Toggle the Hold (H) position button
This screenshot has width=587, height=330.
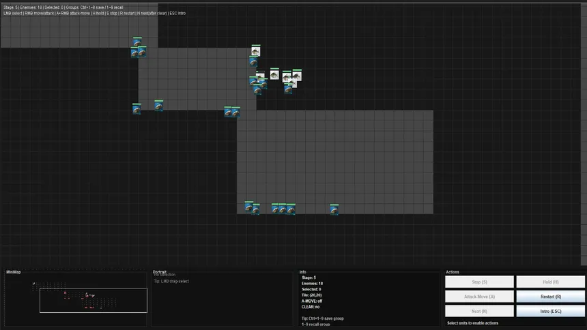click(550, 282)
